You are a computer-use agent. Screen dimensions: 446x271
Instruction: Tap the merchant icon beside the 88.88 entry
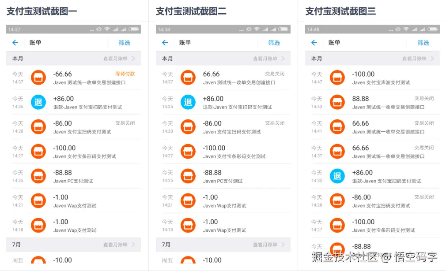(337, 102)
